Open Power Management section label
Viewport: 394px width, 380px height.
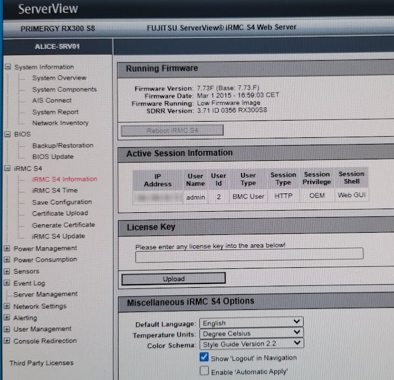45,248
